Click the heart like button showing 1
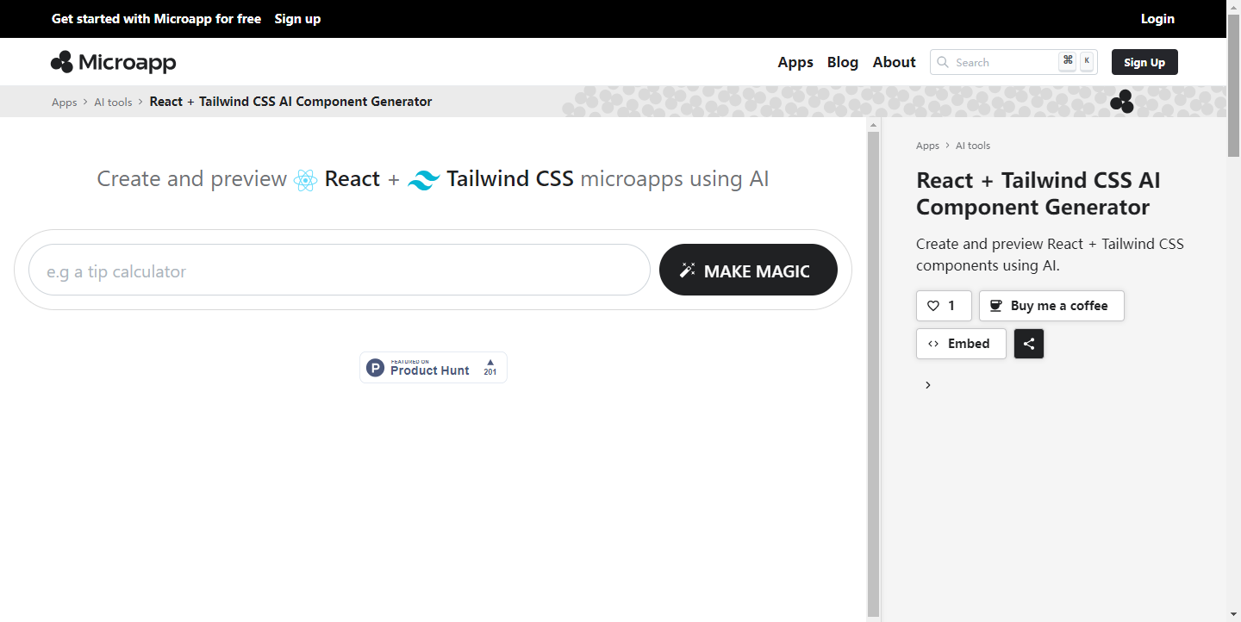This screenshot has width=1241, height=622. (944, 306)
